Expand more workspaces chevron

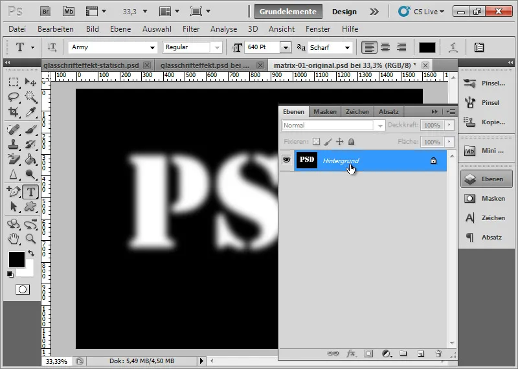[374, 12]
